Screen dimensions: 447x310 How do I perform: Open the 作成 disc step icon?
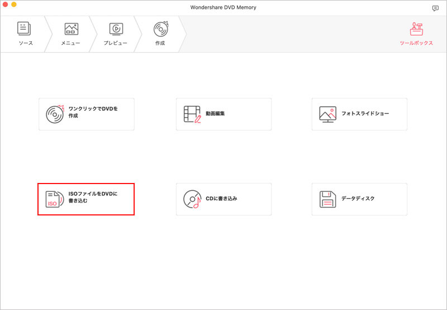(x=161, y=29)
